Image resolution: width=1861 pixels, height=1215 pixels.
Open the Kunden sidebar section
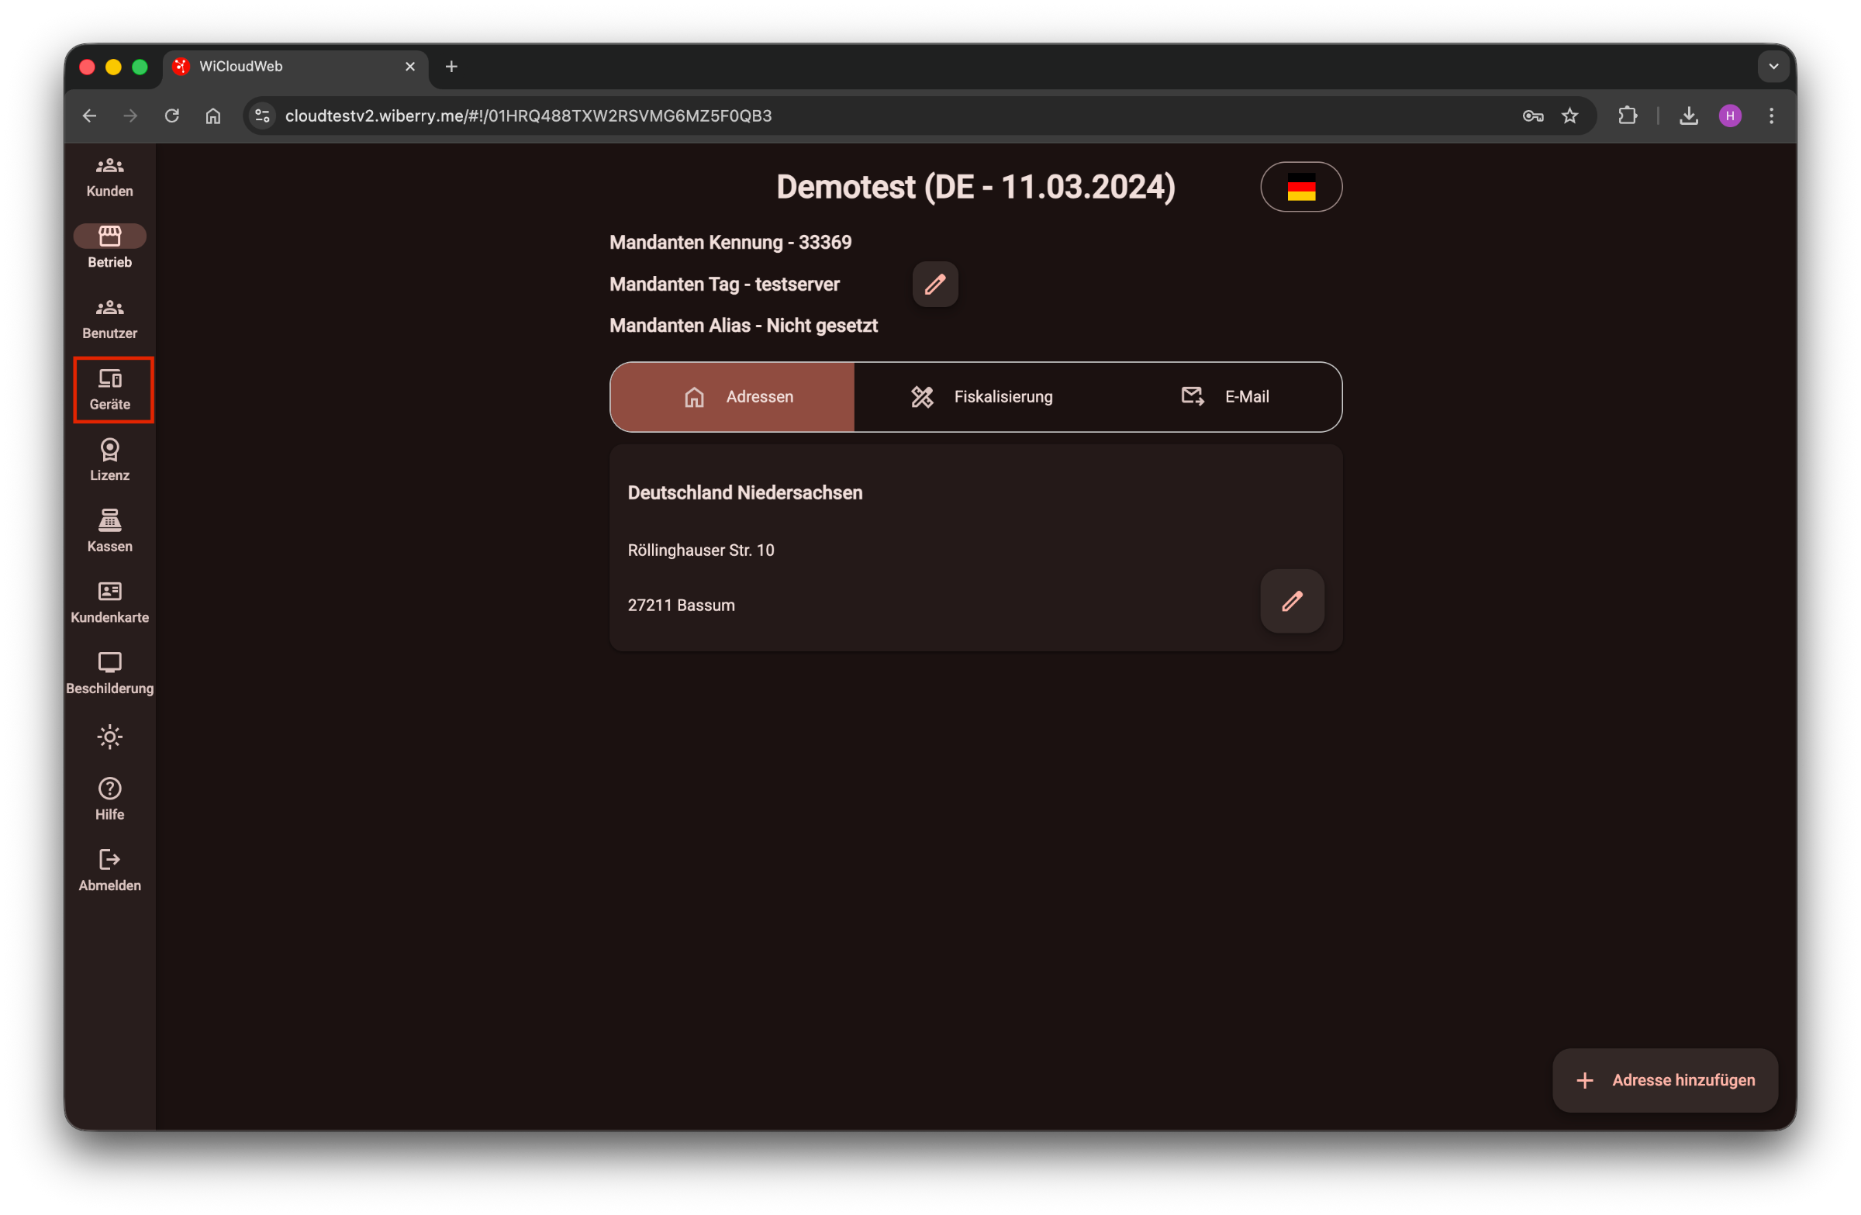(x=109, y=176)
